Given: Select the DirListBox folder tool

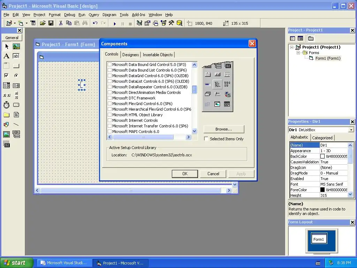Looking at the screenshot, I should point(7,114).
